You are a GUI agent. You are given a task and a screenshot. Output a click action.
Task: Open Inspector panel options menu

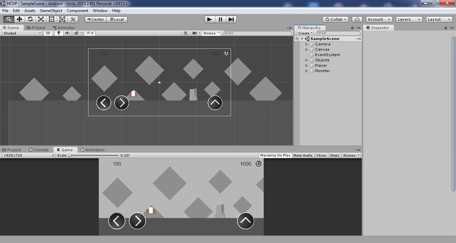coord(451,28)
